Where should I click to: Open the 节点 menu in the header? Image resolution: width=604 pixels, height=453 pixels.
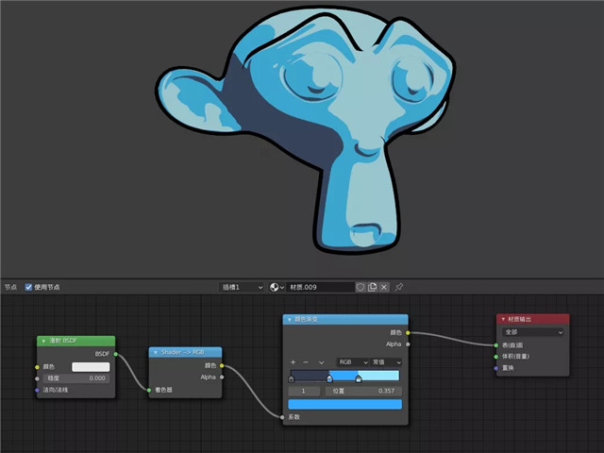pyautogui.click(x=10, y=287)
